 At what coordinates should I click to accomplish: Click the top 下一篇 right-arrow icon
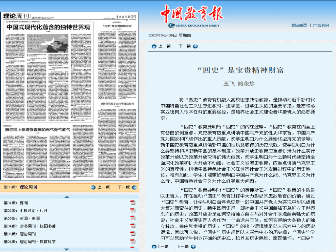[x=195, y=46]
